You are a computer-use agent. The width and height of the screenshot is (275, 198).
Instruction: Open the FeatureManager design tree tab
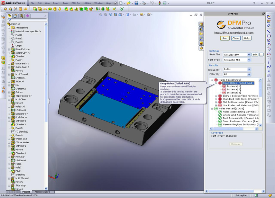[x=9, y=16]
